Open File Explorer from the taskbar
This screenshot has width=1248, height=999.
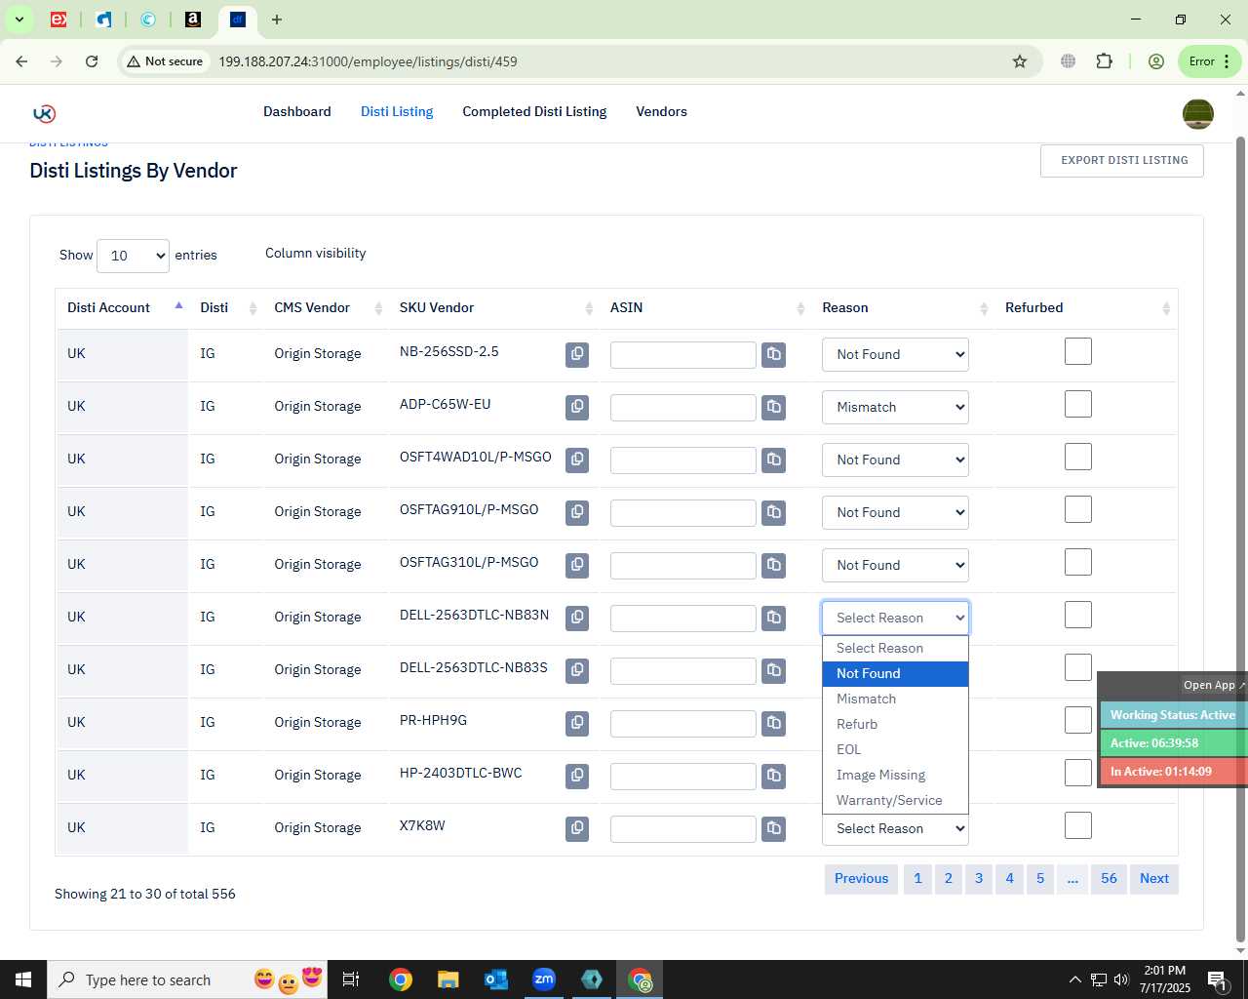[x=448, y=979]
